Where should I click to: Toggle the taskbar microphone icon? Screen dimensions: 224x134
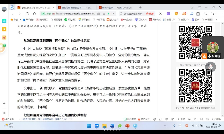point(174,126)
